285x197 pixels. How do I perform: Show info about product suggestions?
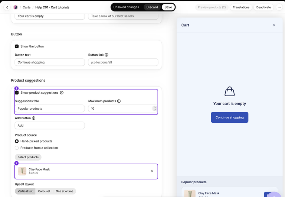[x=62, y=93]
